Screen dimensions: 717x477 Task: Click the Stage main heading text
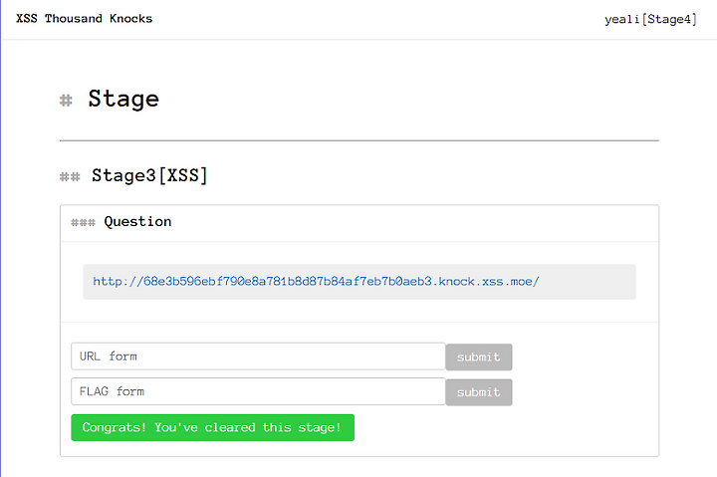tap(123, 100)
